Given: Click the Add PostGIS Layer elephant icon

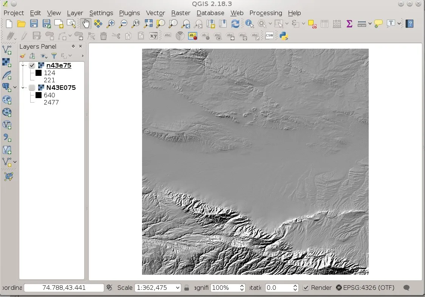Looking at the screenshot, I should coord(6,87).
